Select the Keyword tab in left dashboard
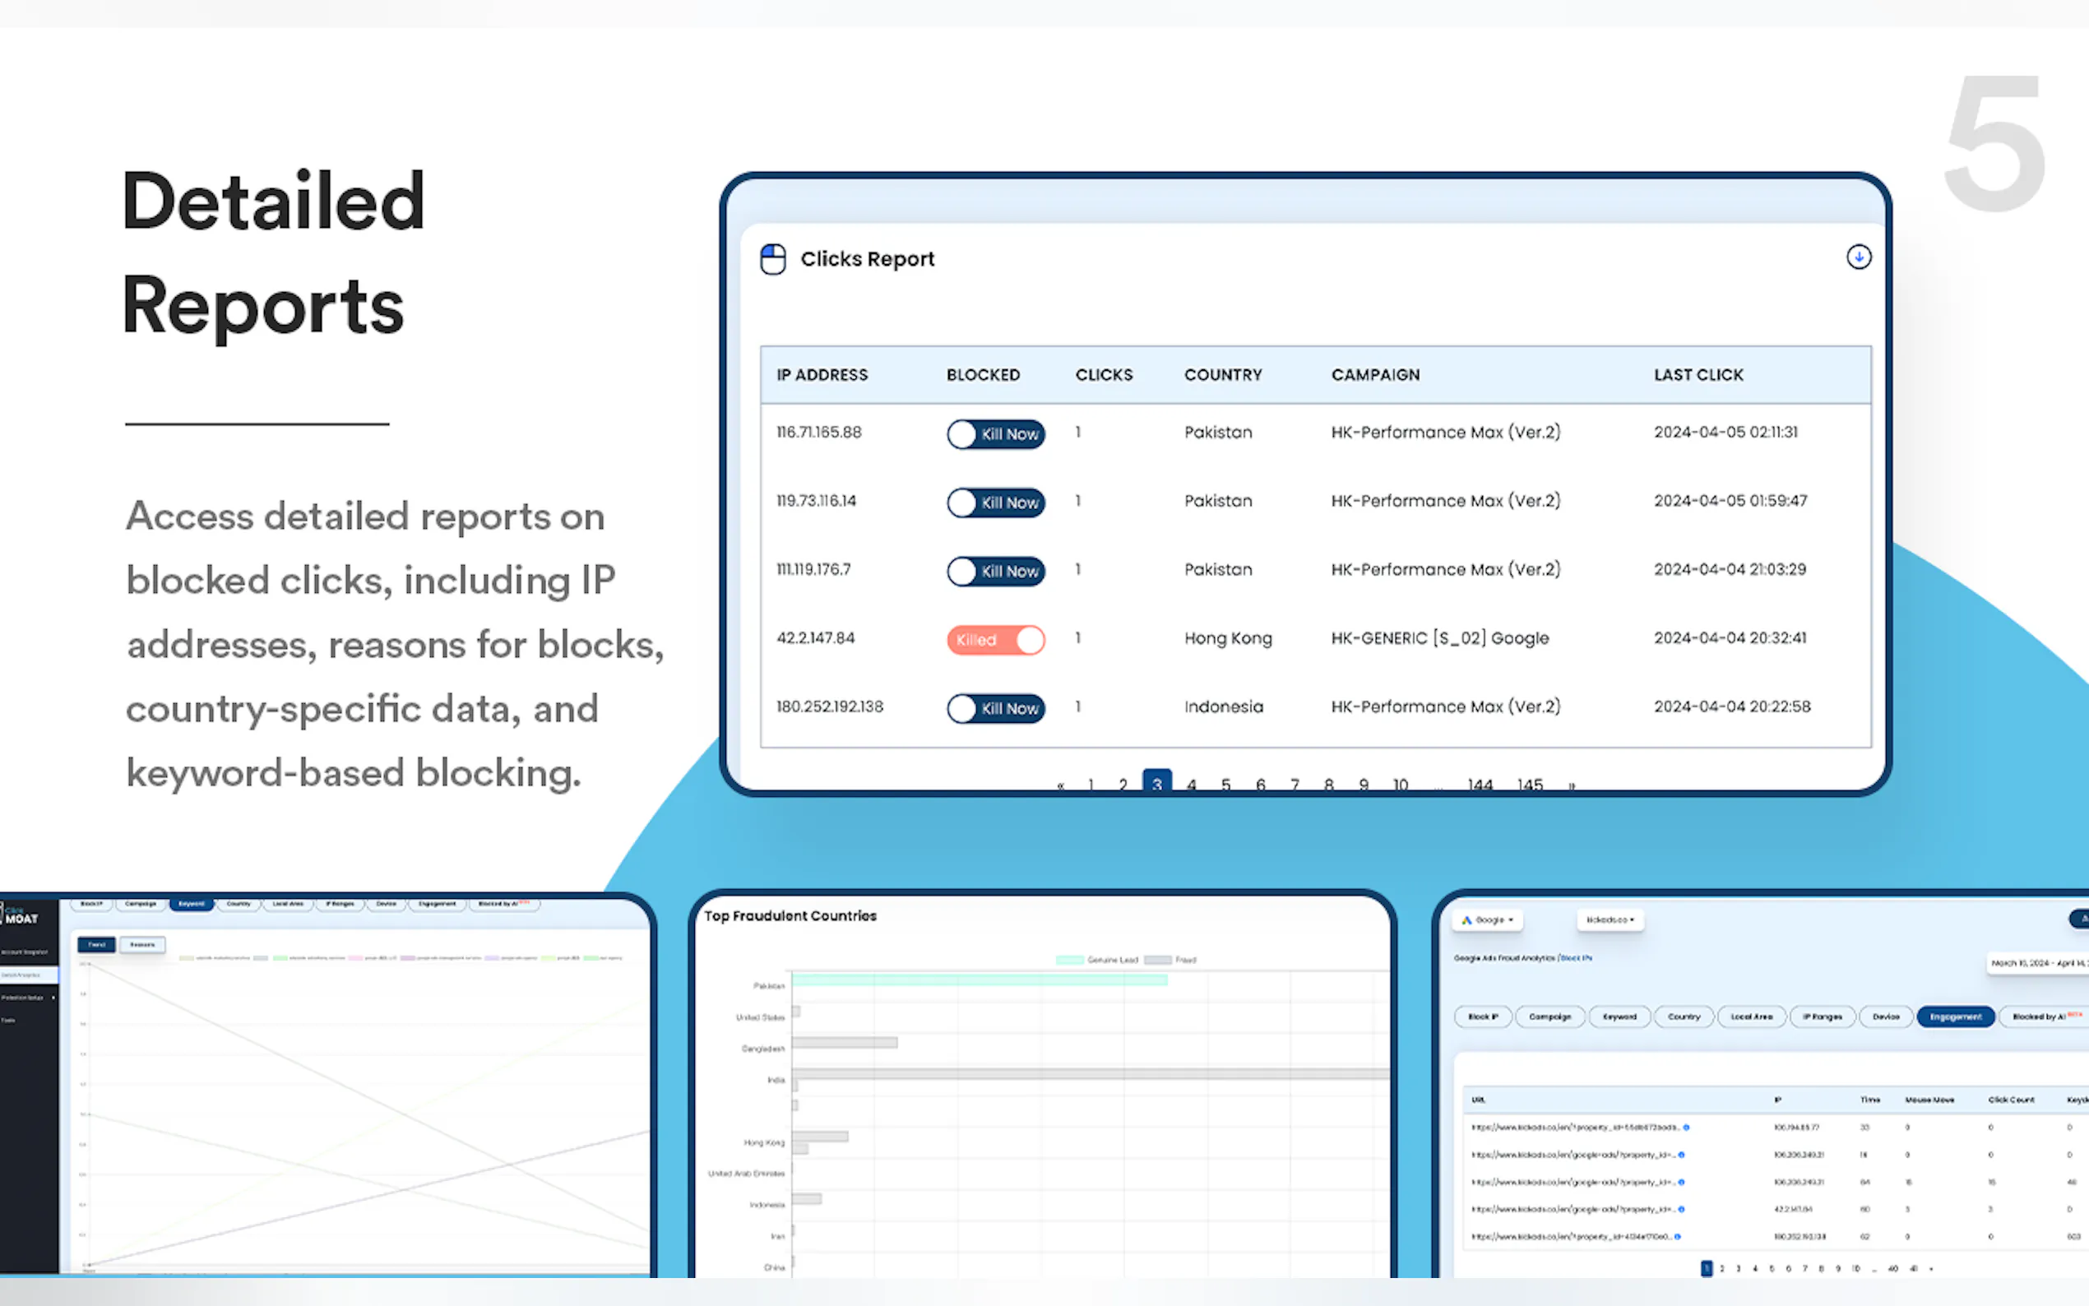The height and width of the screenshot is (1306, 2089). [191, 904]
